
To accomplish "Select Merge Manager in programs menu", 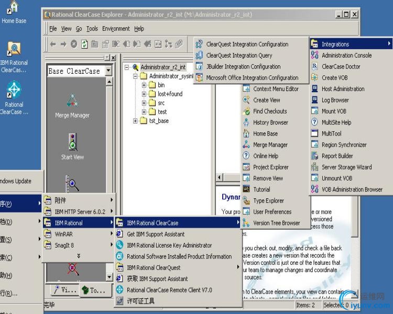I will (x=275, y=145).
